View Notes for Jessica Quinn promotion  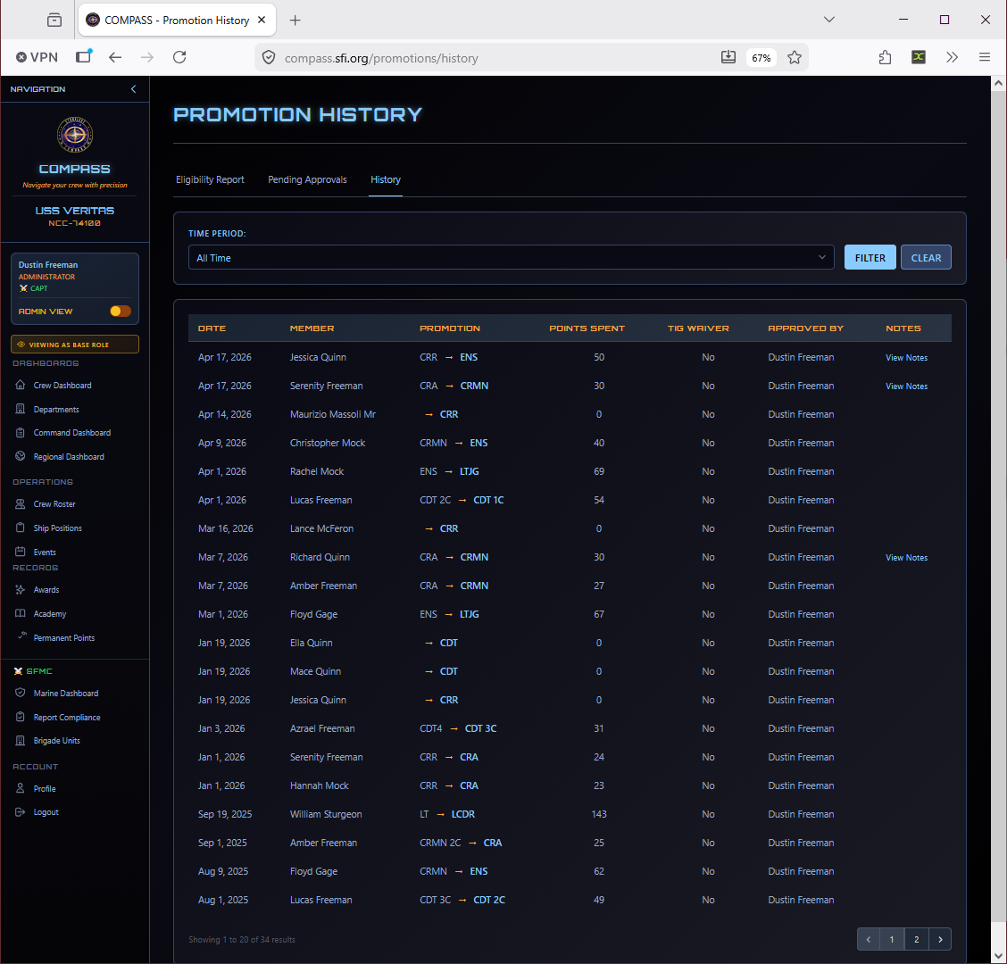(906, 358)
